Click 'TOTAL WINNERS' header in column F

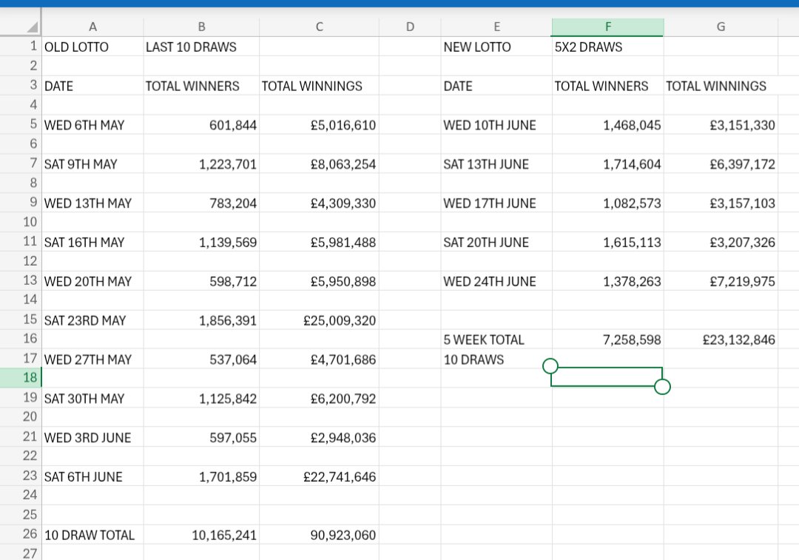(x=608, y=86)
